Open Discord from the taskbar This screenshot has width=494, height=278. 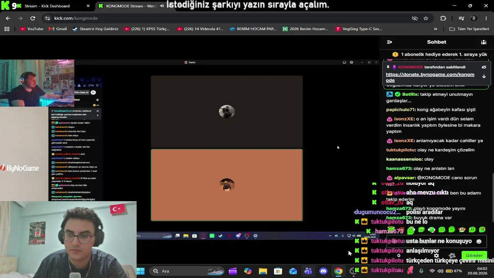(323, 271)
